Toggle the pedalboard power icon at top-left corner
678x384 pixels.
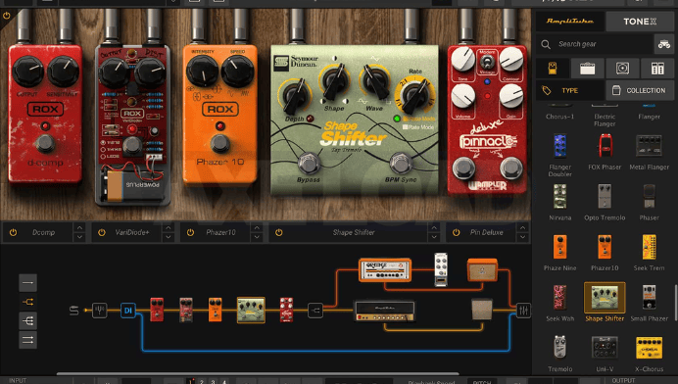pyautogui.click(x=7, y=16)
